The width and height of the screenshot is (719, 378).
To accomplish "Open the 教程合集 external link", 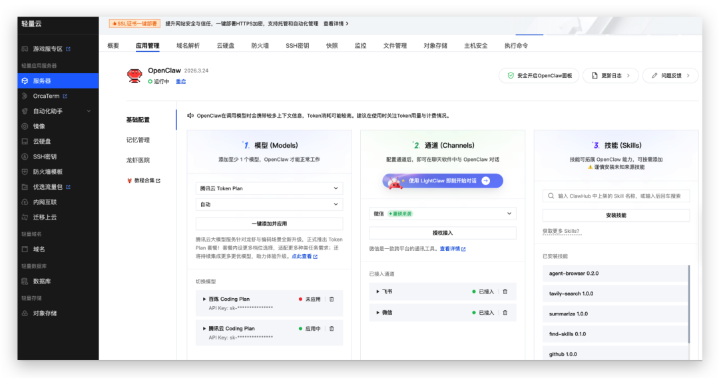I will tap(144, 180).
